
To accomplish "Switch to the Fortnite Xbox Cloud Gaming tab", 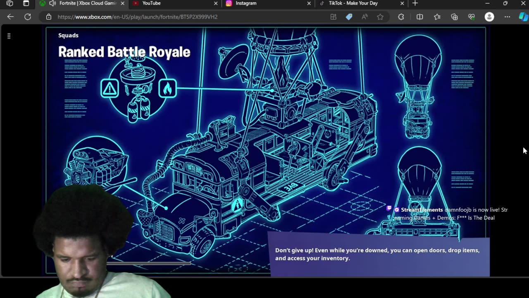I will coord(82,3).
